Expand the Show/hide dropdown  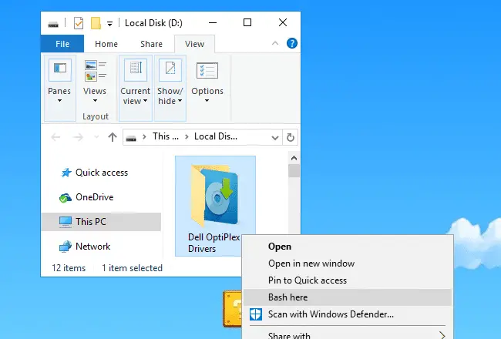click(170, 88)
